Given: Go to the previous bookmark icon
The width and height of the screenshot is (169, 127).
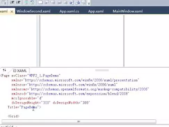Looking at the screenshot, I should (x=47, y=2).
